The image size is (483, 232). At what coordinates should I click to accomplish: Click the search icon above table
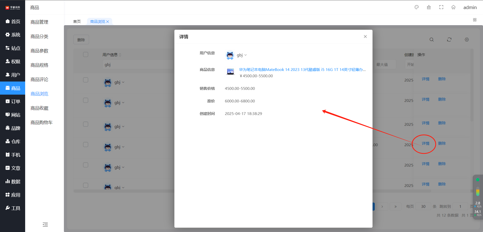pos(431,40)
